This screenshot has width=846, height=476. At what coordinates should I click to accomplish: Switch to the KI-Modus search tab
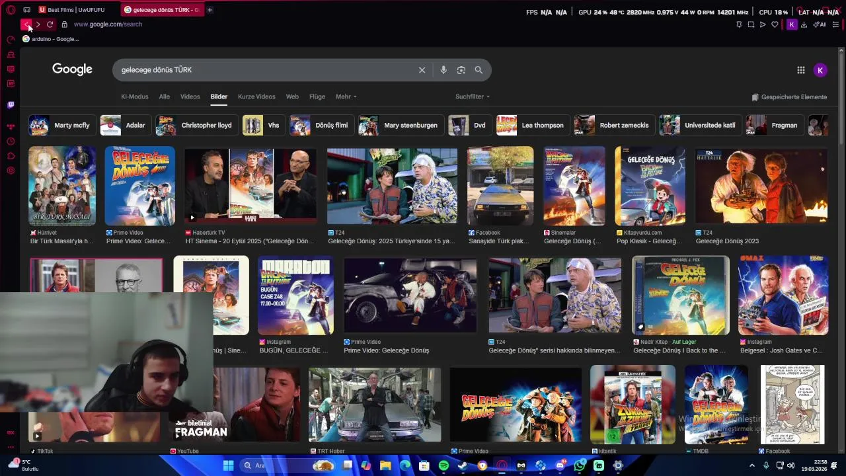pyautogui.click(x=135, y=97)
